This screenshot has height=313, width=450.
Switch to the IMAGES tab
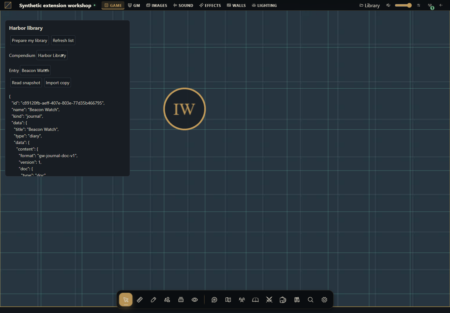pos(157,5)
